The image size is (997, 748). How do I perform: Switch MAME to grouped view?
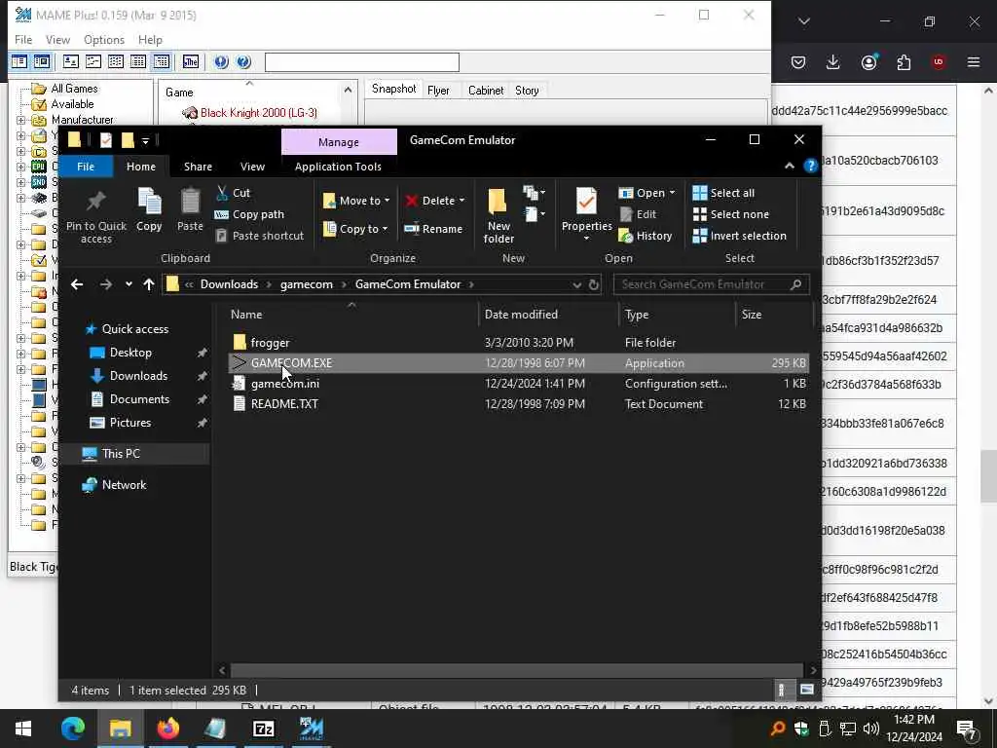point(162,61)
